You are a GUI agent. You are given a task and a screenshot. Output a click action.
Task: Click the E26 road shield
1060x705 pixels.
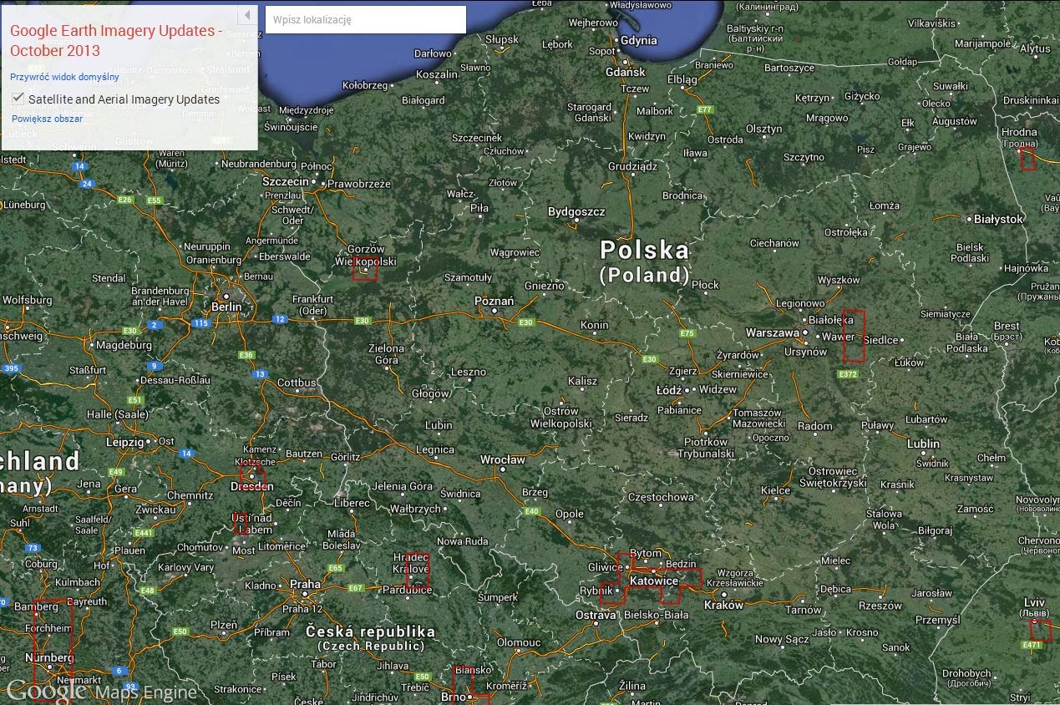pyautogui.click(x=126, y=200)
